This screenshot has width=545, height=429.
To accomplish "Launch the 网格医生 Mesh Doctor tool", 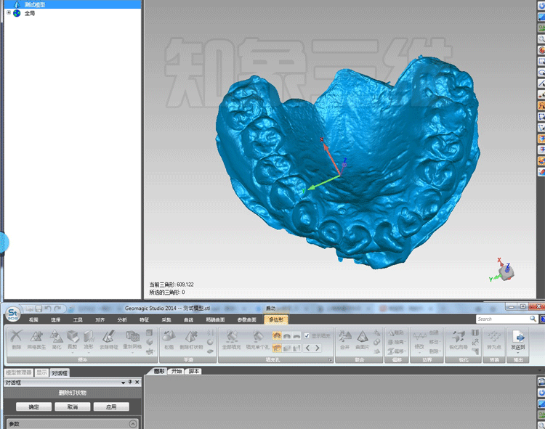I will [36, 340].
